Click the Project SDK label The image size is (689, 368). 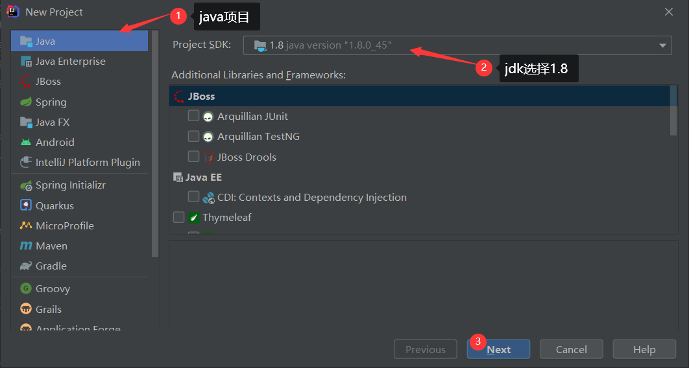tap(202, 45)
